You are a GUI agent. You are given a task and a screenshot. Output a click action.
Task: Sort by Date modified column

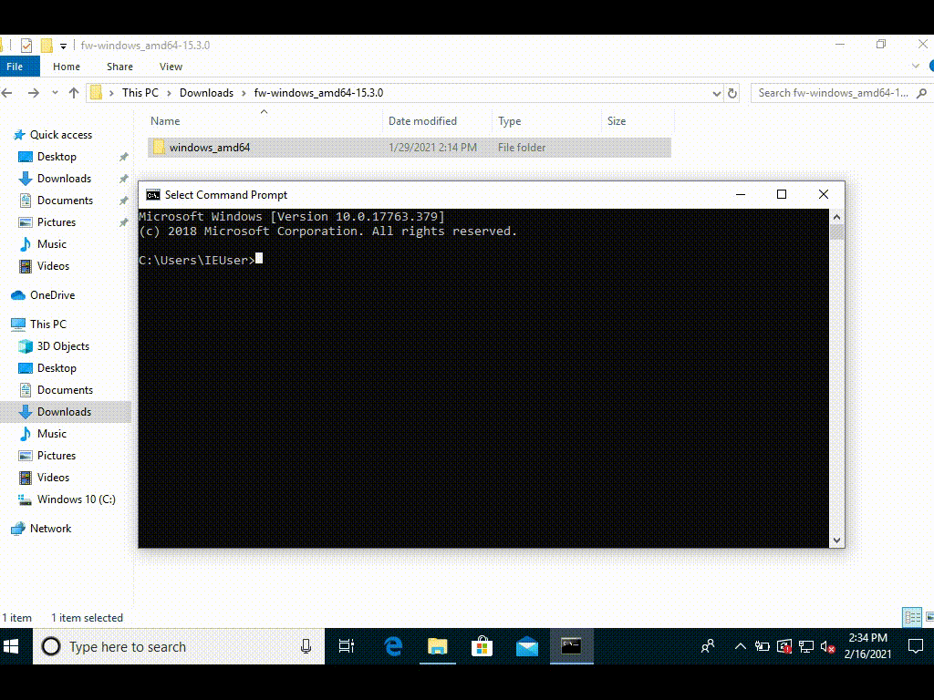tap(437, 121)
